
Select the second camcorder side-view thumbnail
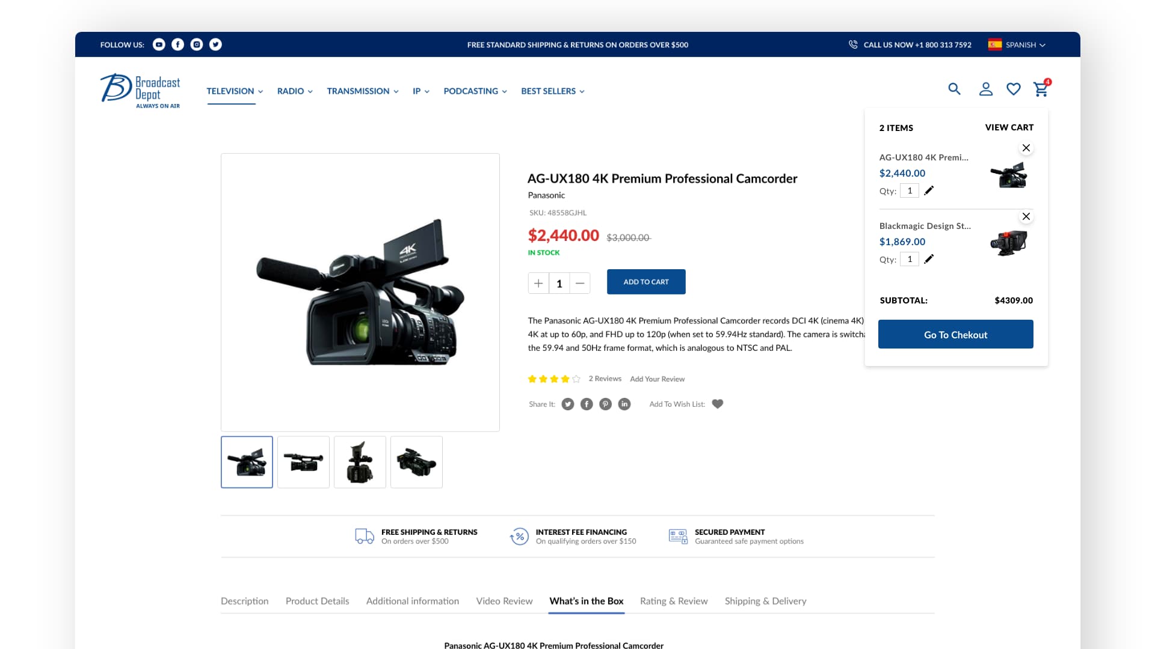coord(303,462)
